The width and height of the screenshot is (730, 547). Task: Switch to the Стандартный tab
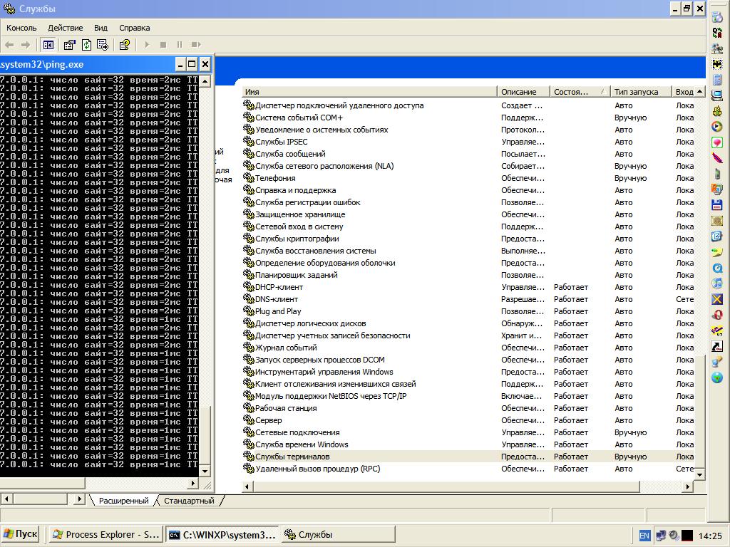tap(189, 501)
